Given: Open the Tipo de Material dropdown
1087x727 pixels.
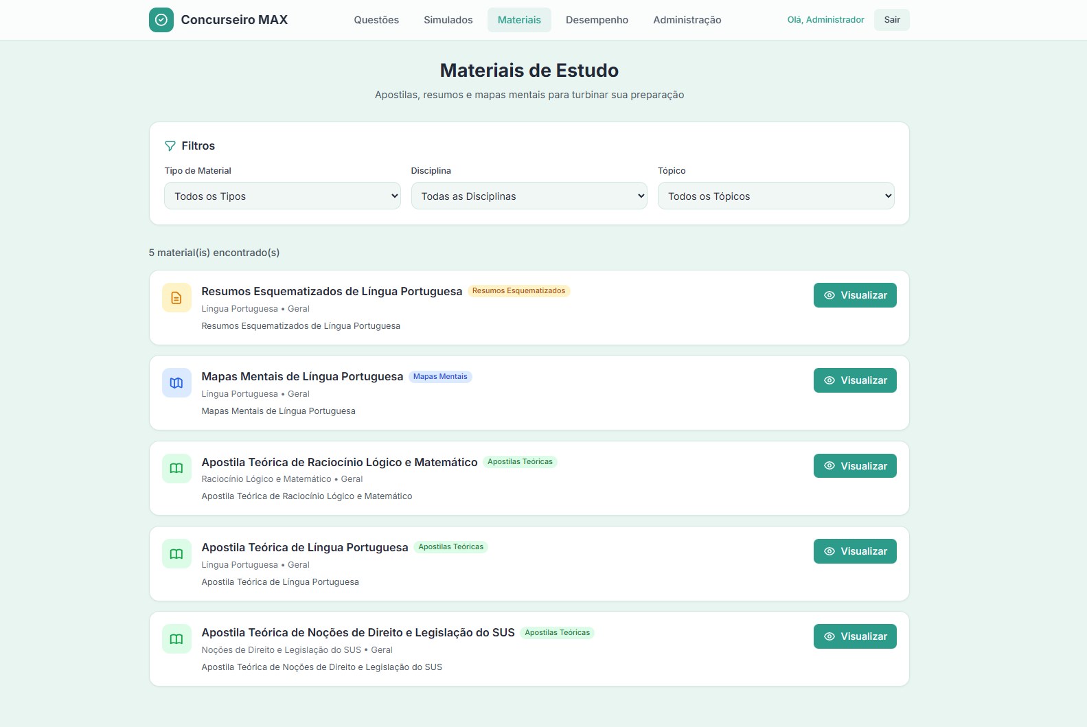Looking at the screenshot, I should [282, 196].
